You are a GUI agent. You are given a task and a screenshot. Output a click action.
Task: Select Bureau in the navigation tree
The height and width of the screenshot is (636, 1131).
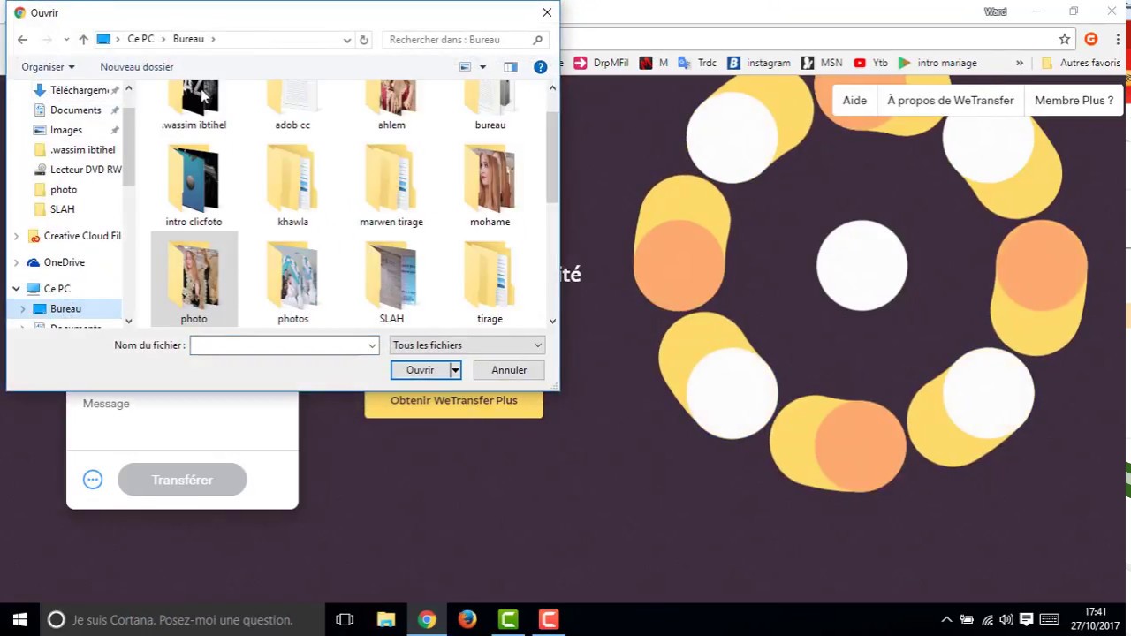pos(65,308)
